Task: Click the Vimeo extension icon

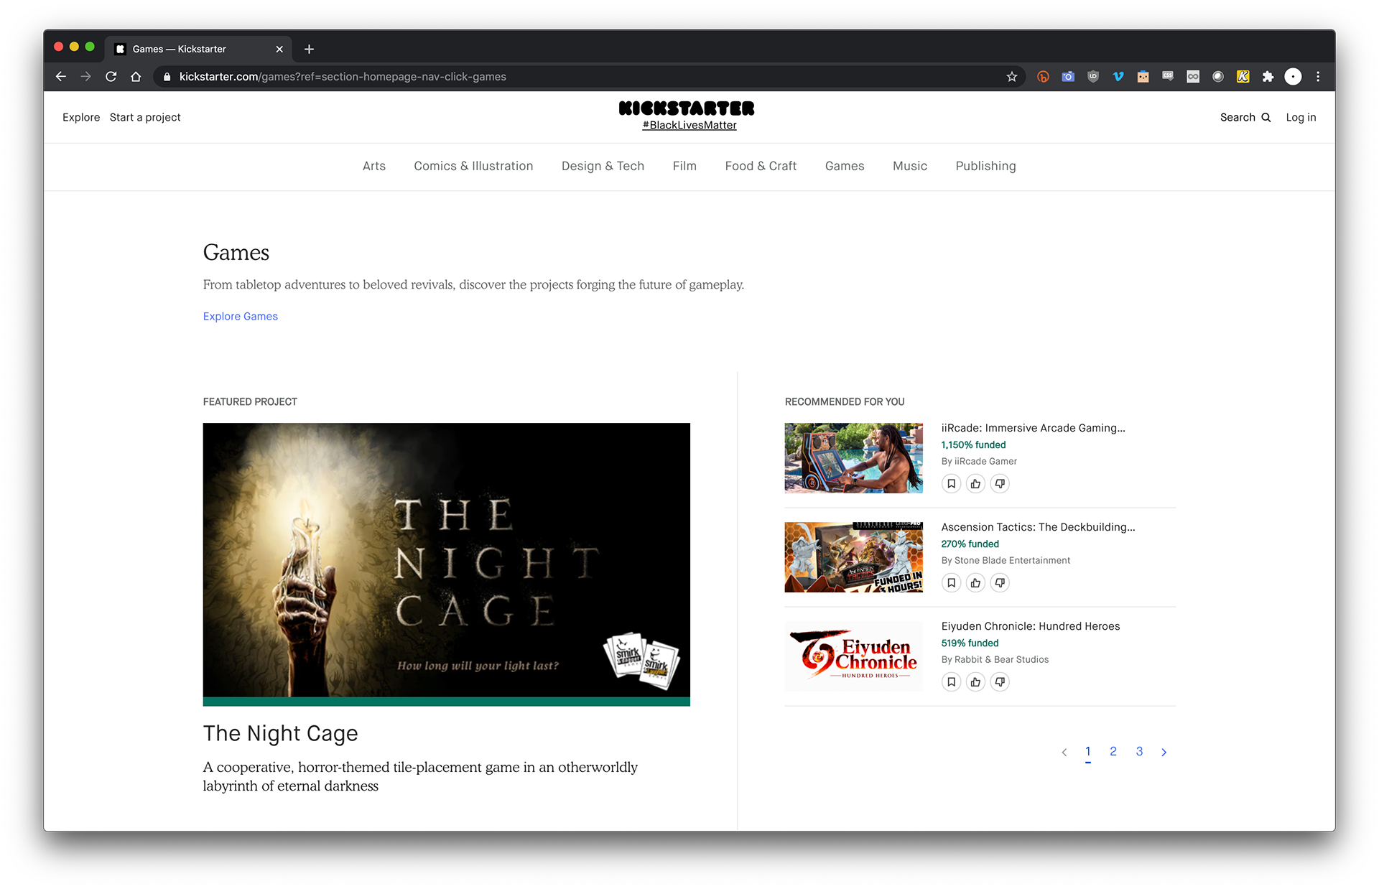Action: (x=1118, y=77)
